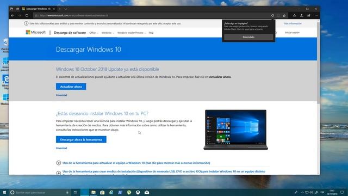Add page to favorites with star icon

click(x=284, y=16)
